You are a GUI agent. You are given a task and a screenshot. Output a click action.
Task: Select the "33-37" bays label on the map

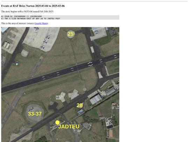pos(35,114)
